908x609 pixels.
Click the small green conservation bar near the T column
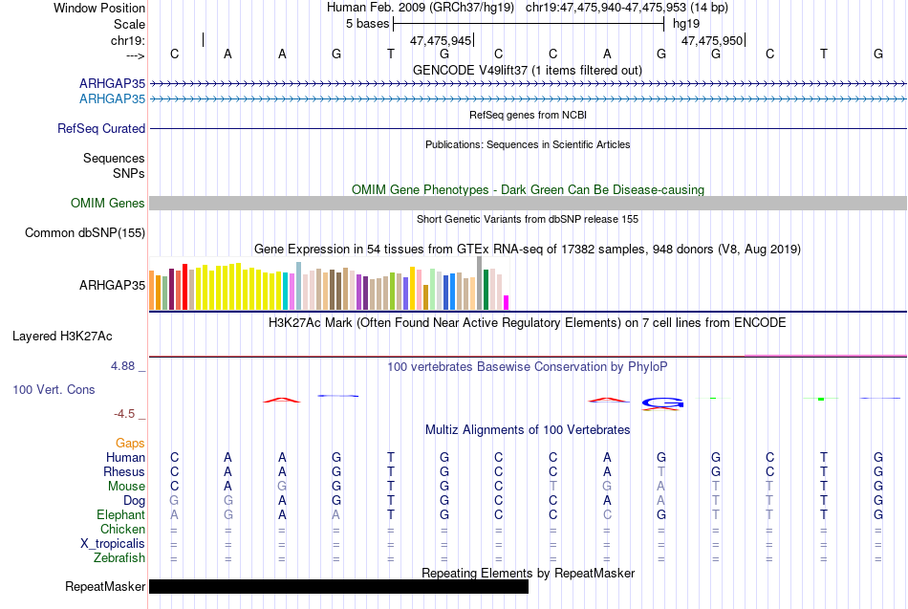pyautogui.click(x=821, y=399)
